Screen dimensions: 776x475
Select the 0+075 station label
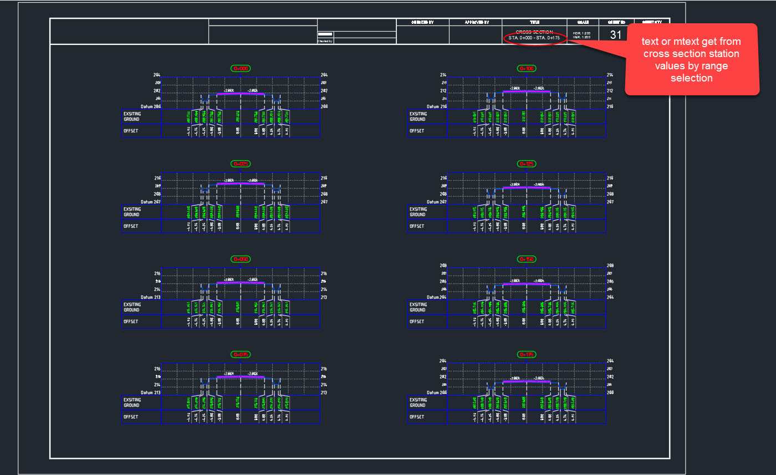point(241,355)
